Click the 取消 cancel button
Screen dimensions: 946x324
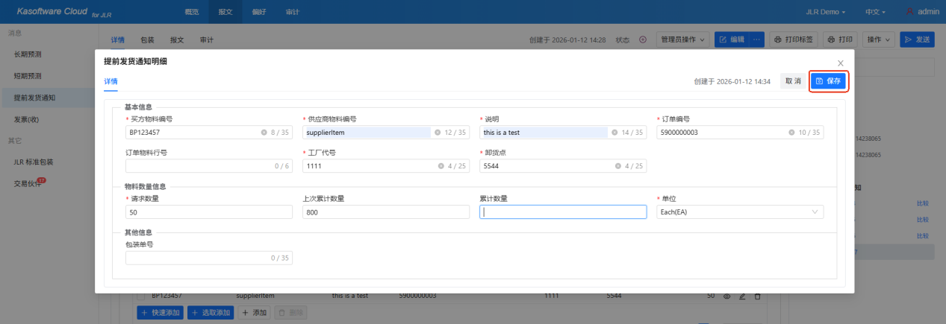point(792,81)
